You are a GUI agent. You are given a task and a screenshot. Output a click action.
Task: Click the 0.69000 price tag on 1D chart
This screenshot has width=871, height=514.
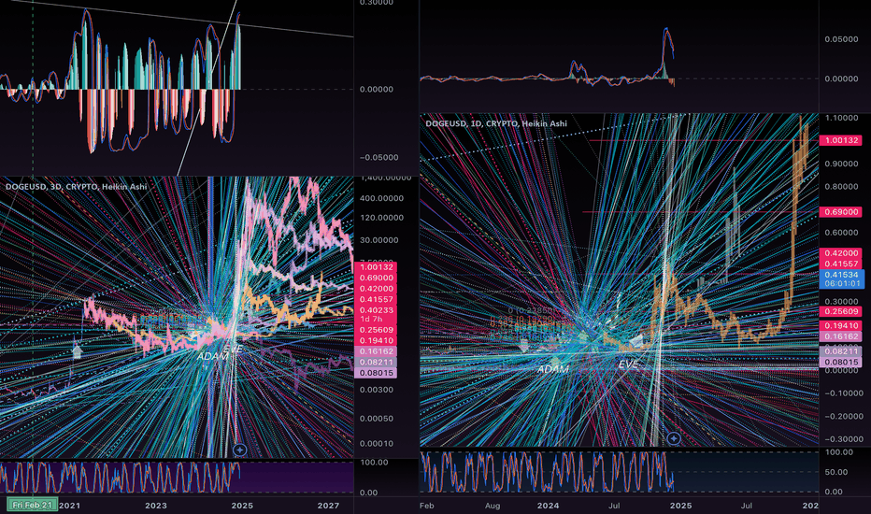841,212
